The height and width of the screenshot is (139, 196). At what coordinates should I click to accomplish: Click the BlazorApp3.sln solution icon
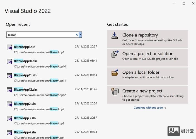tap(9, 118)
